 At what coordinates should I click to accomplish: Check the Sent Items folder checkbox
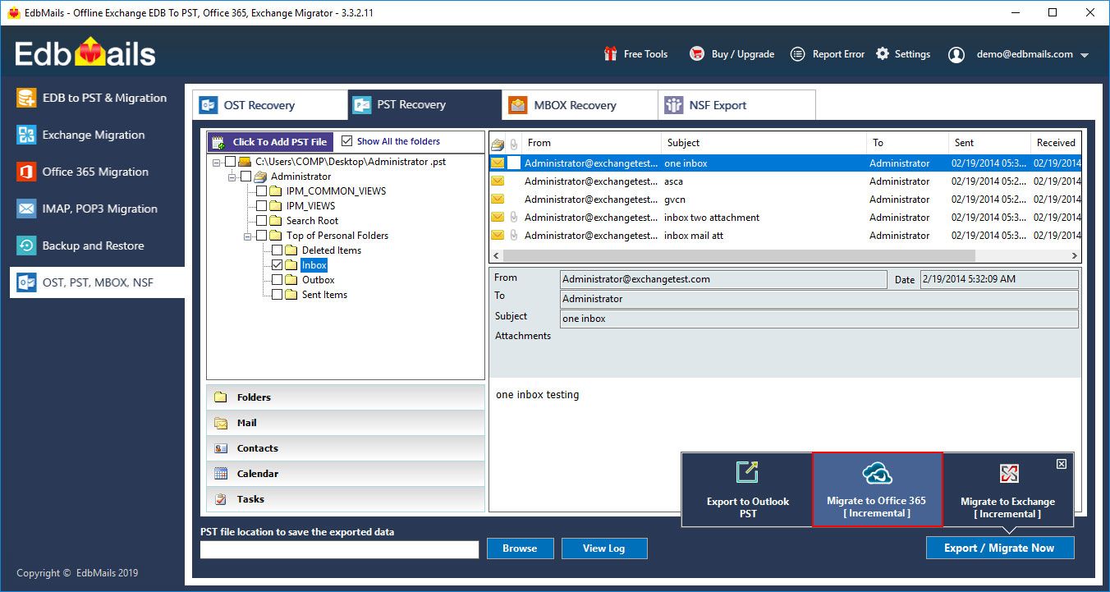coord(277,295)
